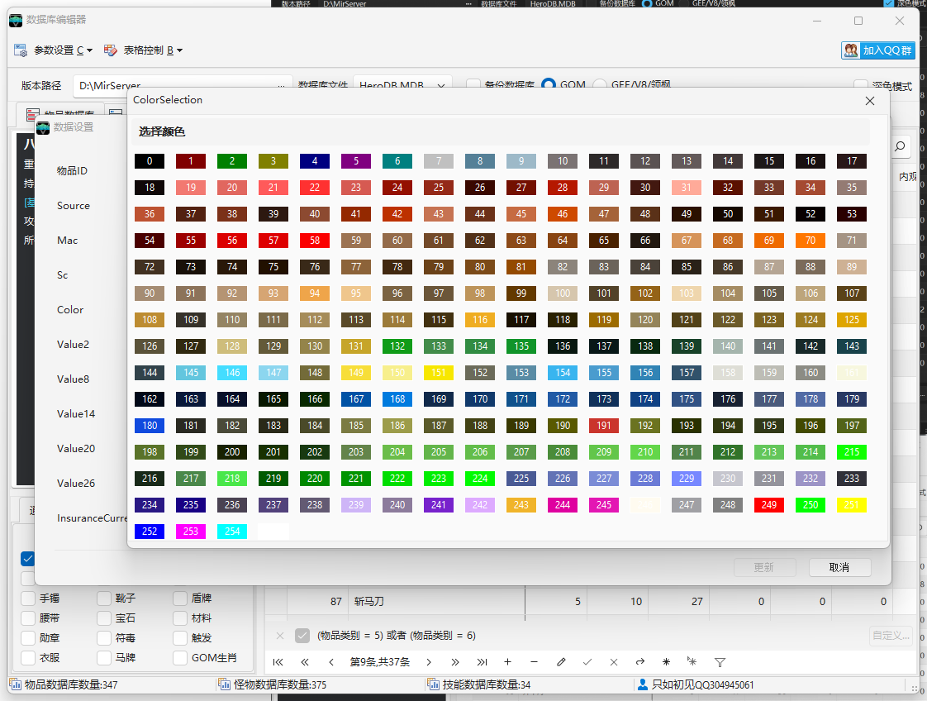The image size is (927, 701).
Task: Check the 材料 category checkbox
Action: pyautogui.click(x=180, y=618)
